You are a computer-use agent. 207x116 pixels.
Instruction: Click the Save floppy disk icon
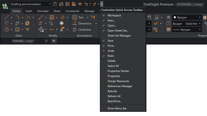click(74, 4)
